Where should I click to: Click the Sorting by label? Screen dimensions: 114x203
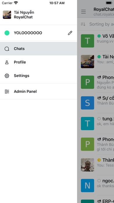(x=101, y=24)
